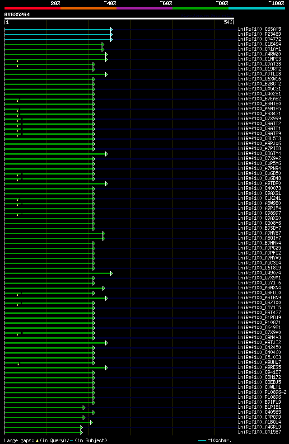Click the "=100char." scale legend text
Screen dimensions: 289x444
219,440
